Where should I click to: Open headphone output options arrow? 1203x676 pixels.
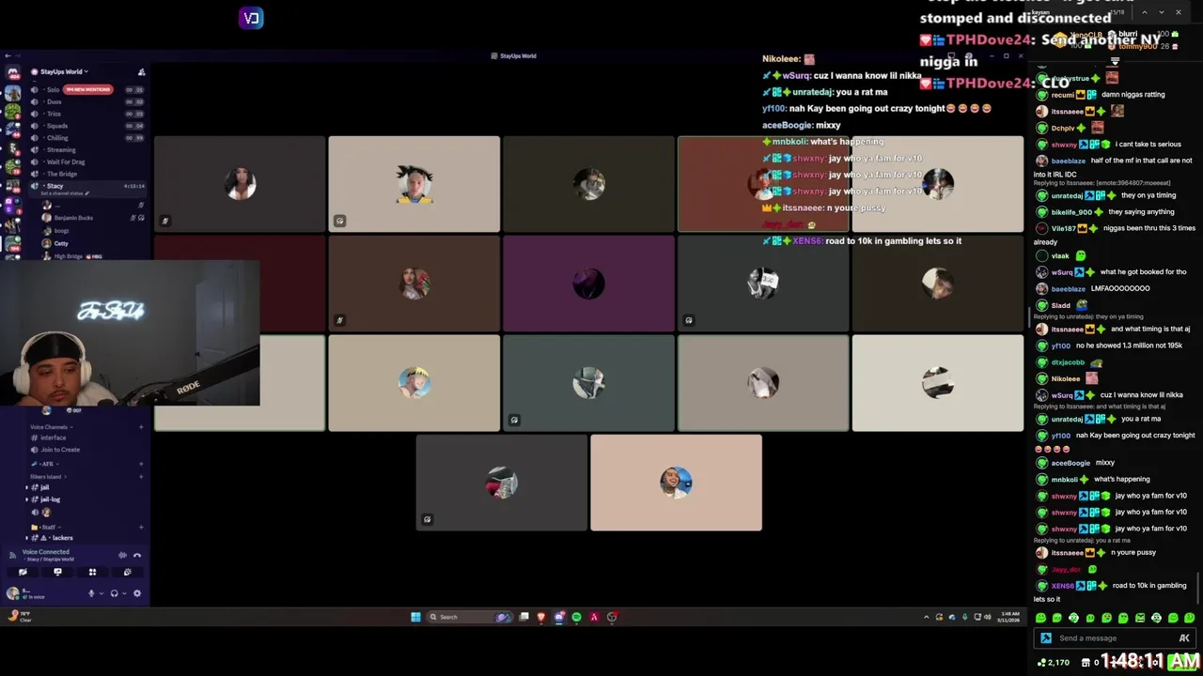124,593
